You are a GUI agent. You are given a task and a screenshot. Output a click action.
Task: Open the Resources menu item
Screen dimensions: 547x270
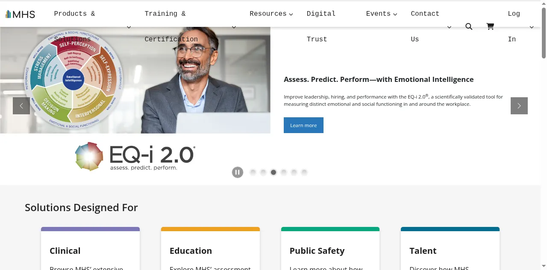click(268, 14)
